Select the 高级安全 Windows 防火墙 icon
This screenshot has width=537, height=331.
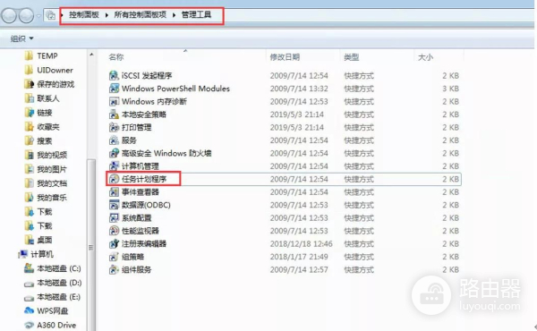114,153
